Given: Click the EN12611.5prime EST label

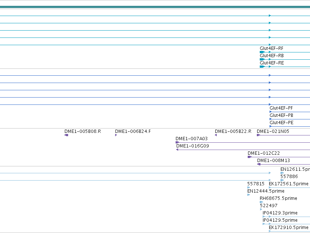Looking at the screenshot, I should [295, 169].
